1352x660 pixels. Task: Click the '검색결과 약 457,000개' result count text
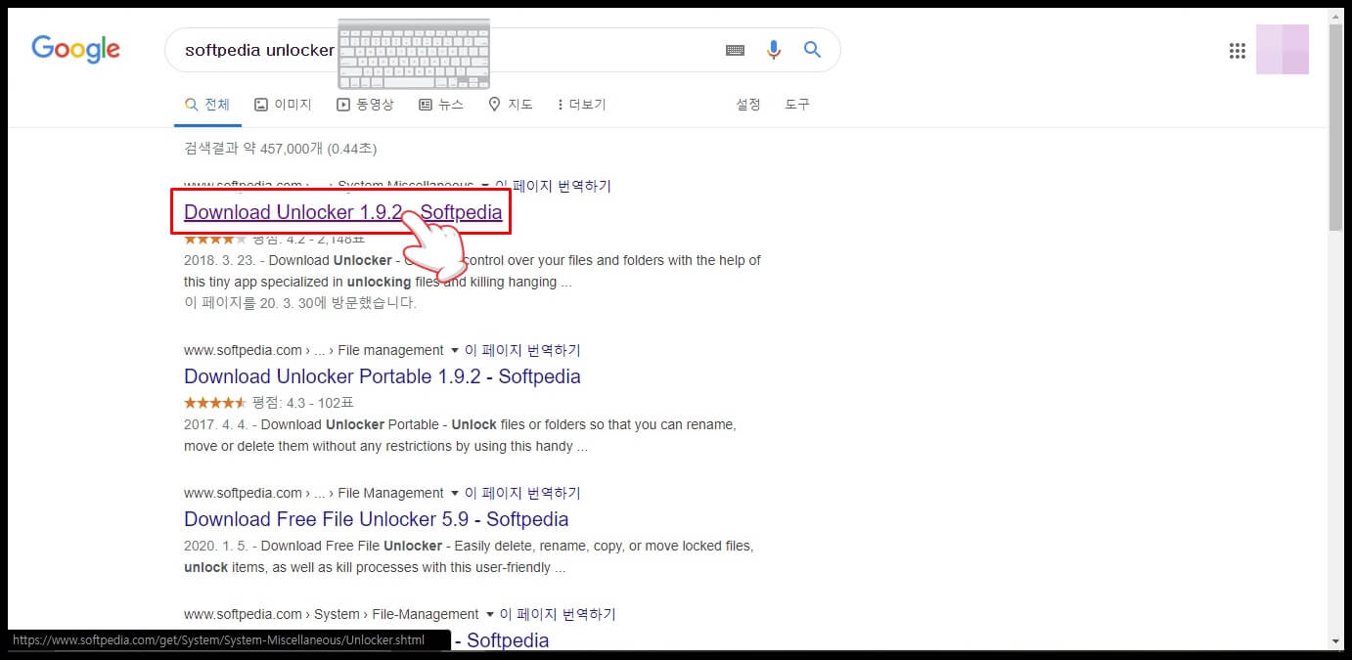tap(280, 149)
